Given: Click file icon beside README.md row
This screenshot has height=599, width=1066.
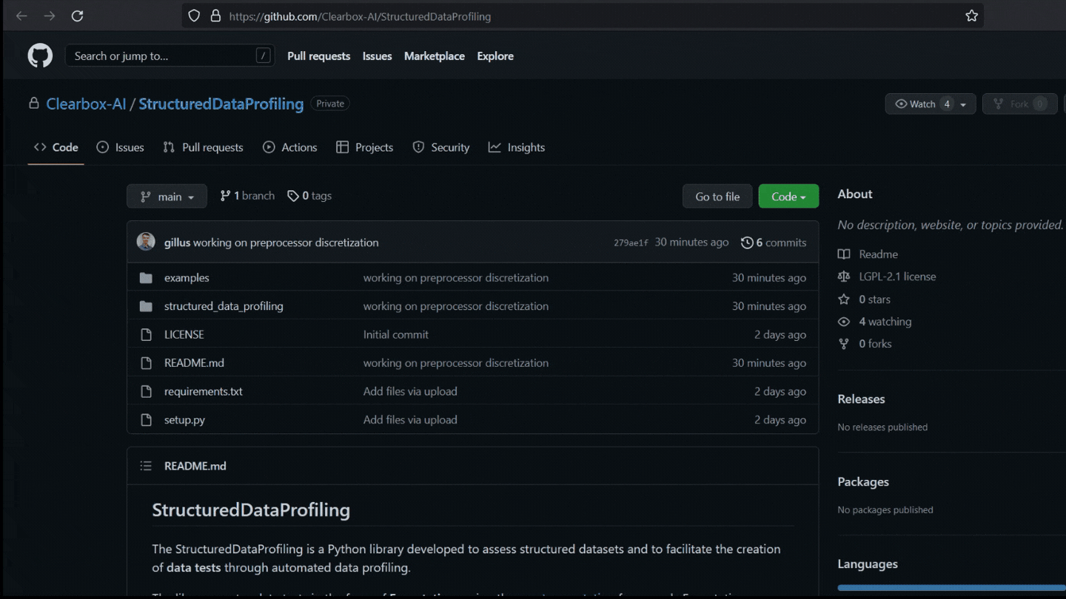Looking at the screenshot, I should pyautogui.click(x=146, y=363).
